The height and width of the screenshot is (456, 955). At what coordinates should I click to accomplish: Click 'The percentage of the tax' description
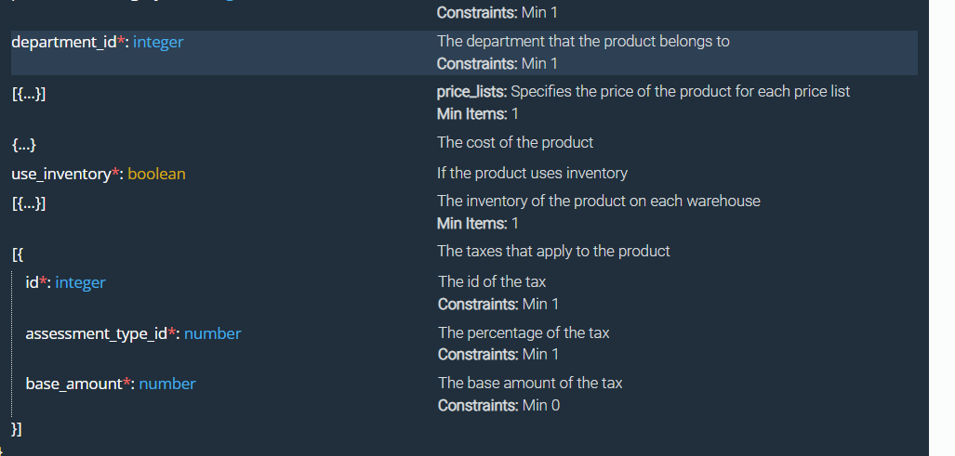coord(524,333)
